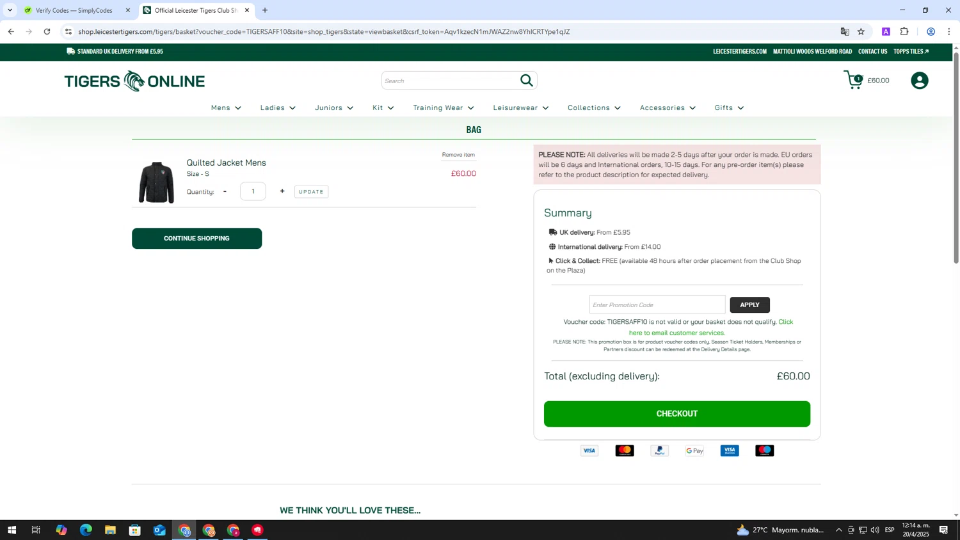Open the notifications center icon
The width and height of the screenshot is (960, 540).
pos(943,530)
